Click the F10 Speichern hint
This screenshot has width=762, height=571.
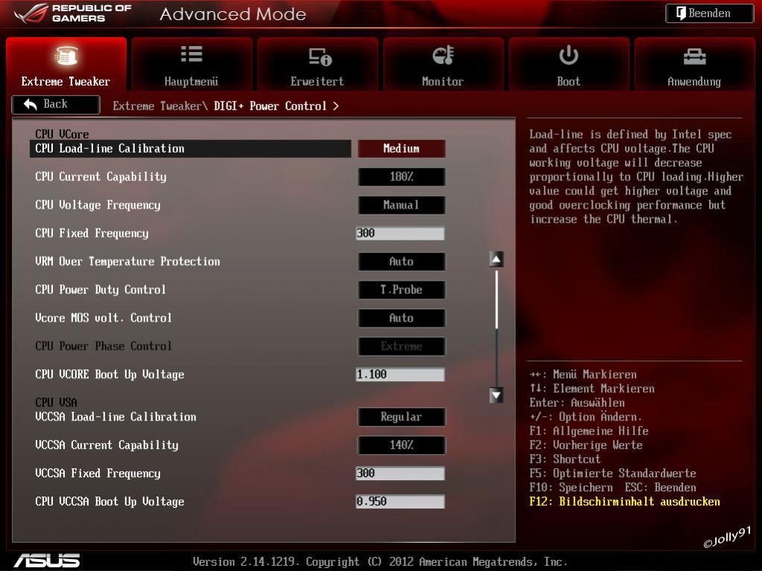pos(571,488)
